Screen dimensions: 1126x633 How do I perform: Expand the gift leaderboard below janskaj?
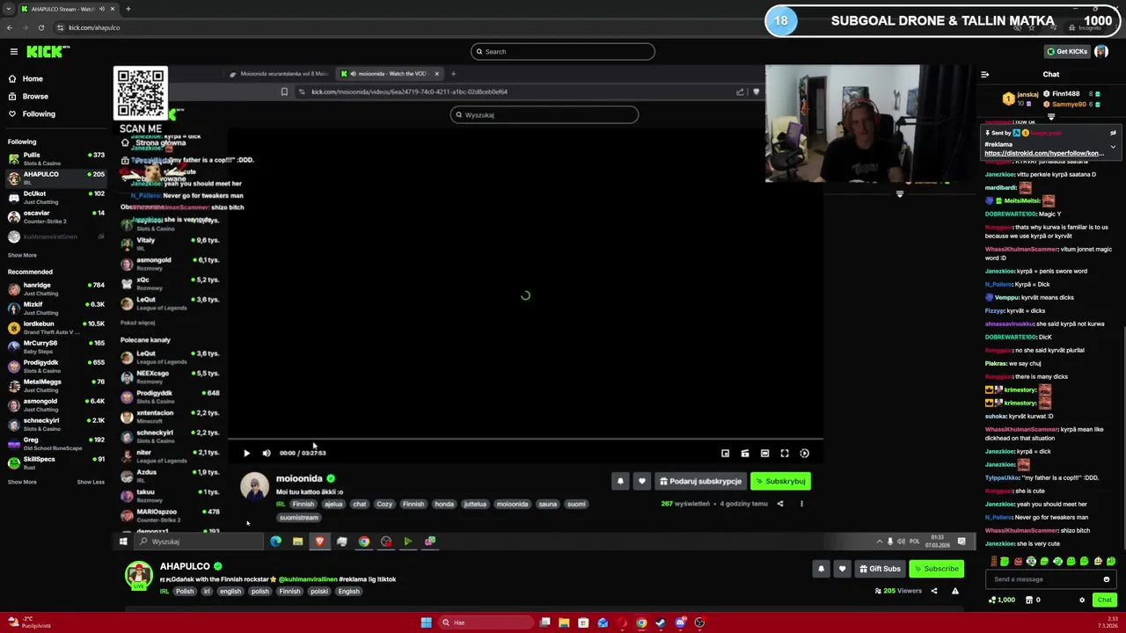click(1051, 116)
